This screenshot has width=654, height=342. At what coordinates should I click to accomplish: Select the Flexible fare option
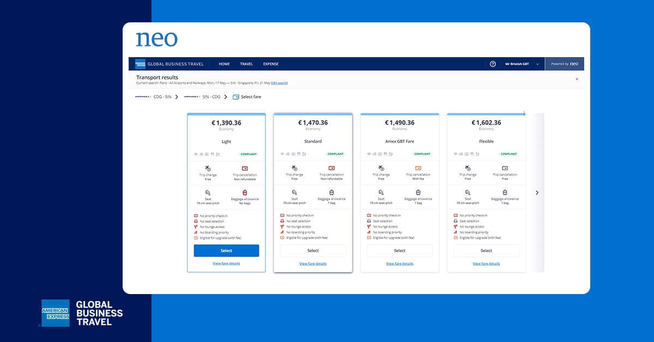pos(486,251)
